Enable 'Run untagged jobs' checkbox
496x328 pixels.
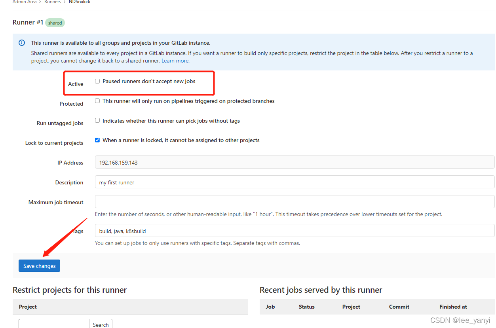(x=97, y=120)
